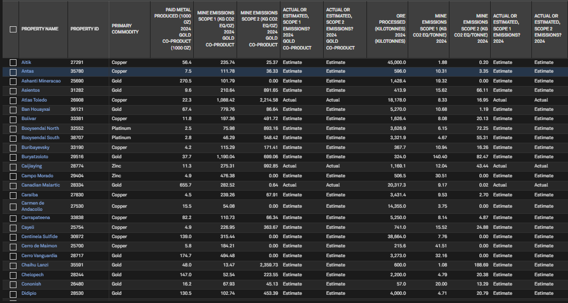568x303 pixels.
Task: Click the Carmen de Andacollo link
Action: coord(33,206)
